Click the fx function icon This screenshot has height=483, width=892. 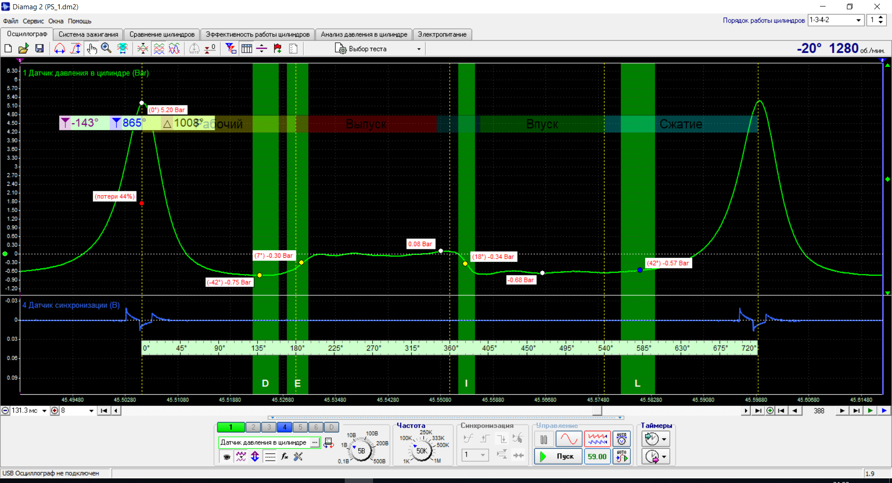point(284,457)
